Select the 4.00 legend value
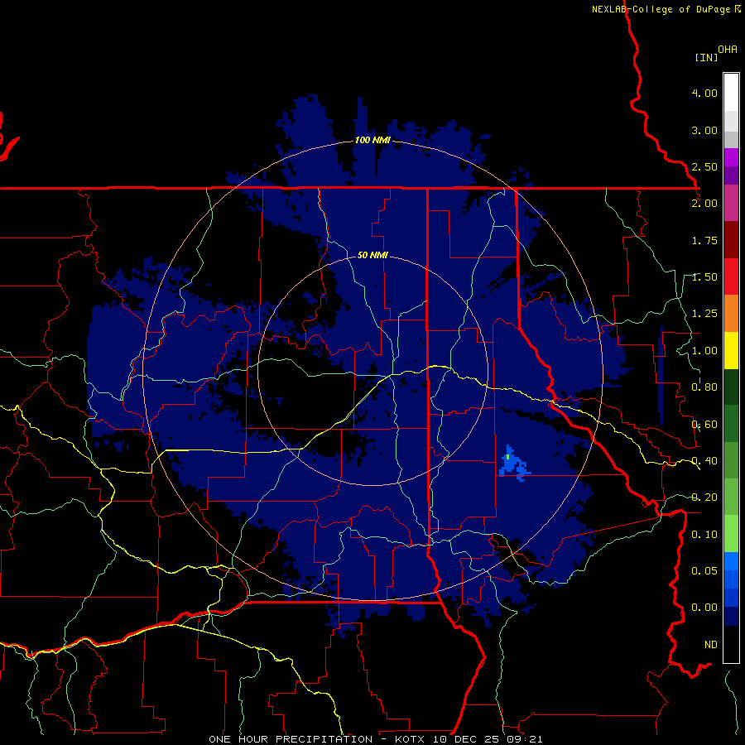 coord(704,93)
